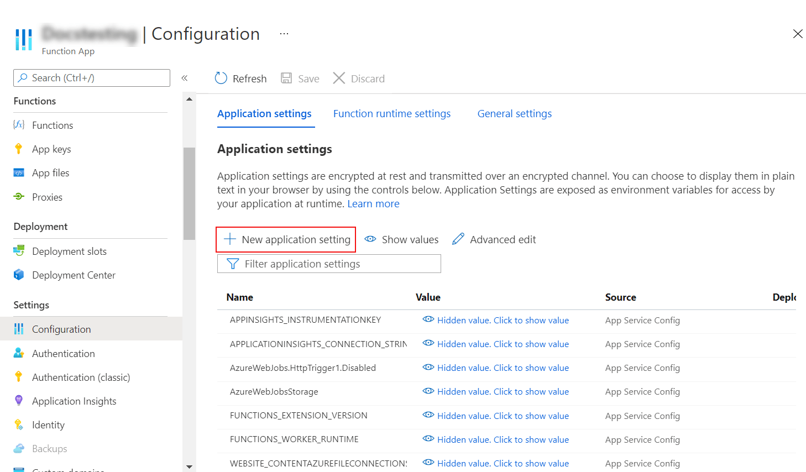The image size is (806, 472).
Task: Click the Identity key icon
Action: coord(19,424)
